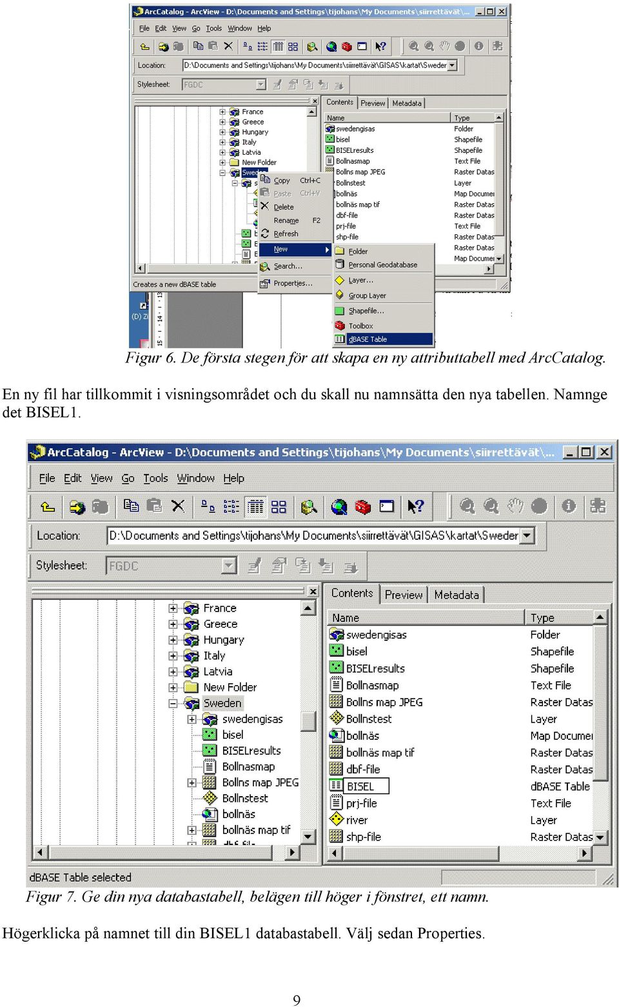Click Create Thumbnail icon in lower window
Screen dimensions: 619x1007
tap(598, 506)
